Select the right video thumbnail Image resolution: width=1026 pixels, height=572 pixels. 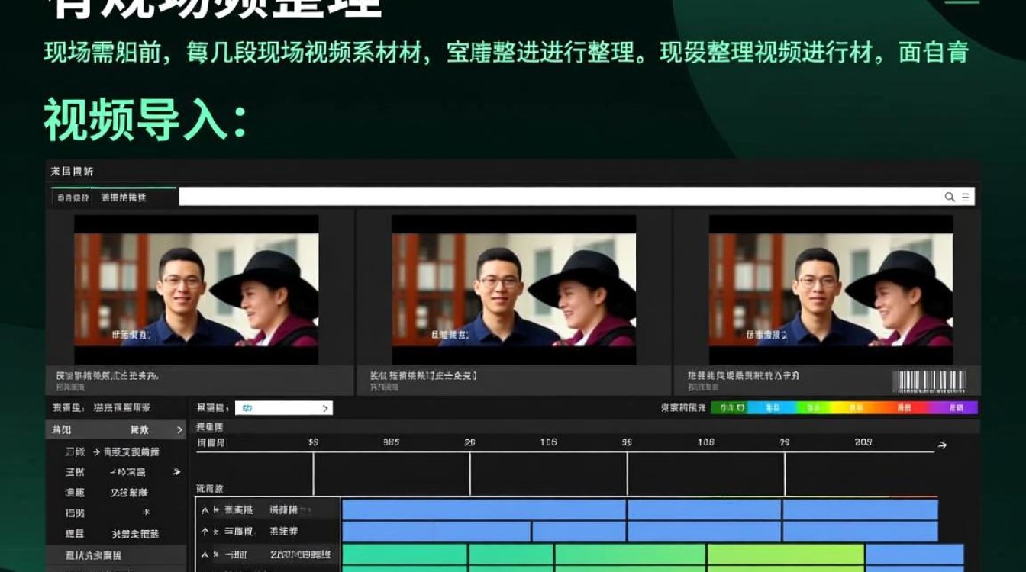point(831,290)
